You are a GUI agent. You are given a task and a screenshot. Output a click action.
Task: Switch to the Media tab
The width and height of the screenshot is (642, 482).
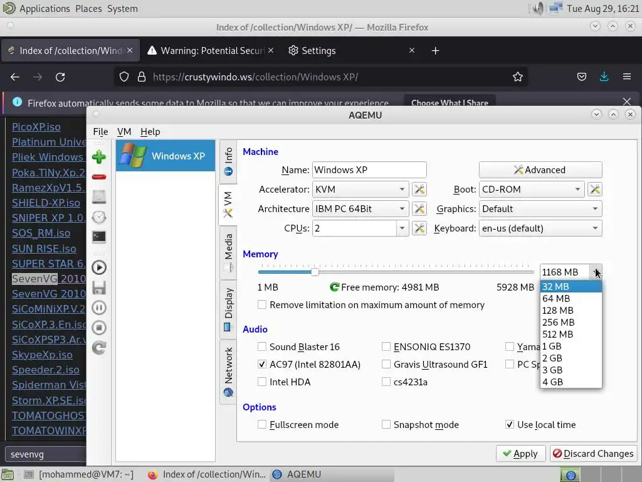(228, 253)
